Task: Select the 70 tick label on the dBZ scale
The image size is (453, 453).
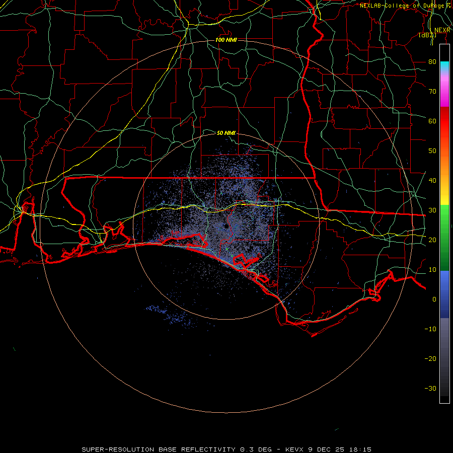Action: [x=432, y=91]
